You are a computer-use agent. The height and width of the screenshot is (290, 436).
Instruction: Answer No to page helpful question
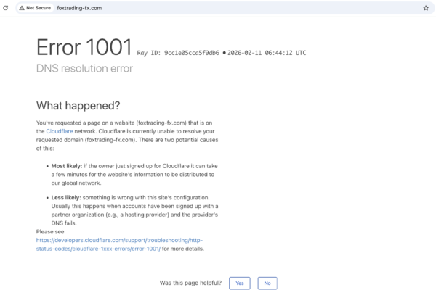267,283
